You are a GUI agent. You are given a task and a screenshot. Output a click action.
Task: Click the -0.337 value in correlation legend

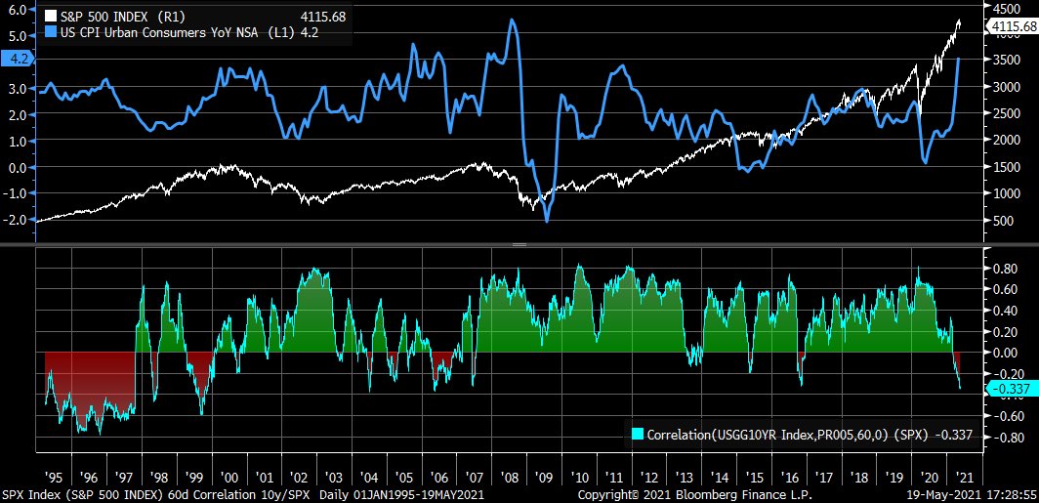coord(953,436)
